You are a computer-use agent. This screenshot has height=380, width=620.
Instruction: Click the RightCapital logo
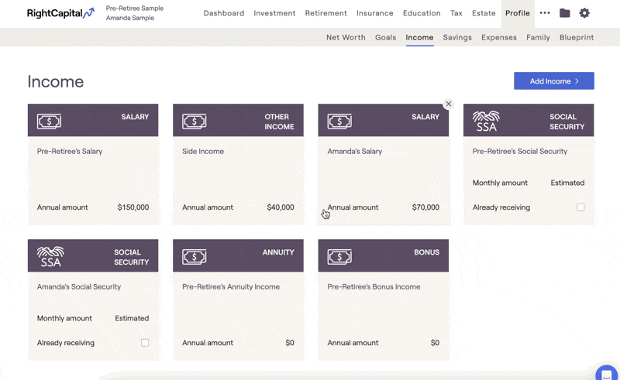[61, 13]
